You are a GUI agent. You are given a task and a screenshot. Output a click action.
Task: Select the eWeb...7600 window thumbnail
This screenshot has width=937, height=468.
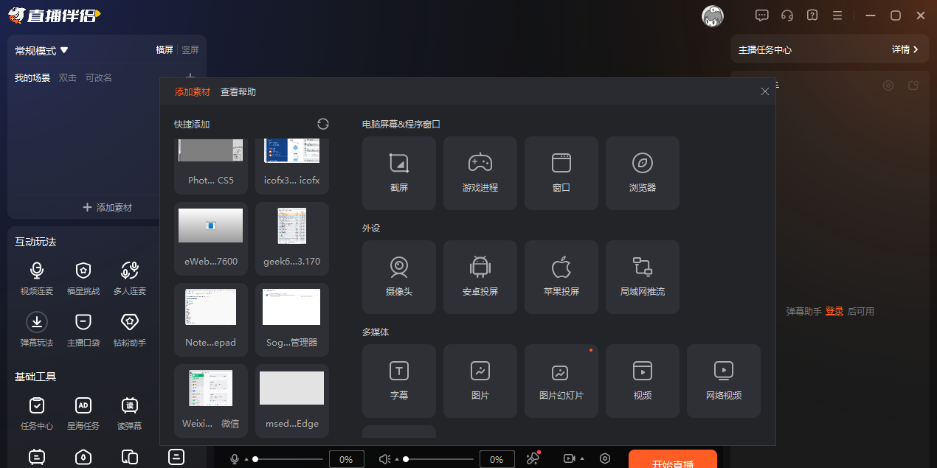pos(211,237)
